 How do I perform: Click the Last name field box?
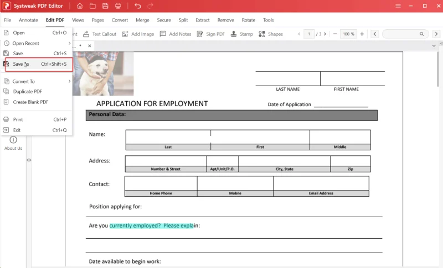pyautogui.click(x=168, y=137)
